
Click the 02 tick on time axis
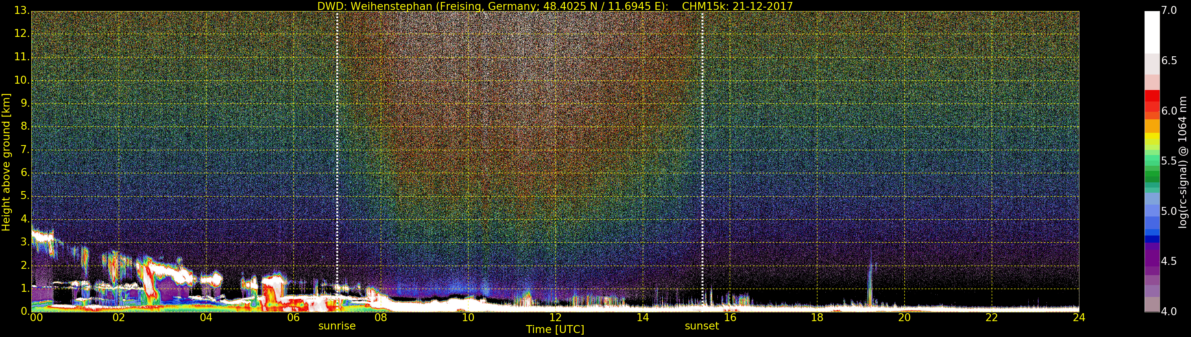click(118, 318)
